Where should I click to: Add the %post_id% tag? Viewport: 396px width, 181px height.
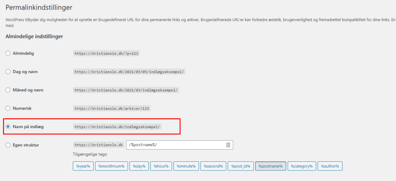pos(241,166)
